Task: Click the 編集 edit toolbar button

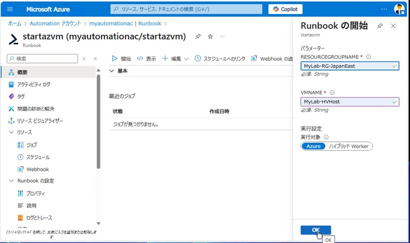Action: (172, 59)
